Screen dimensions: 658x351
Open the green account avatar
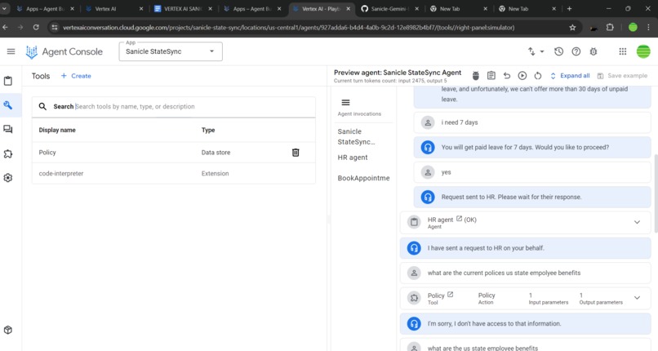point(643,51)
